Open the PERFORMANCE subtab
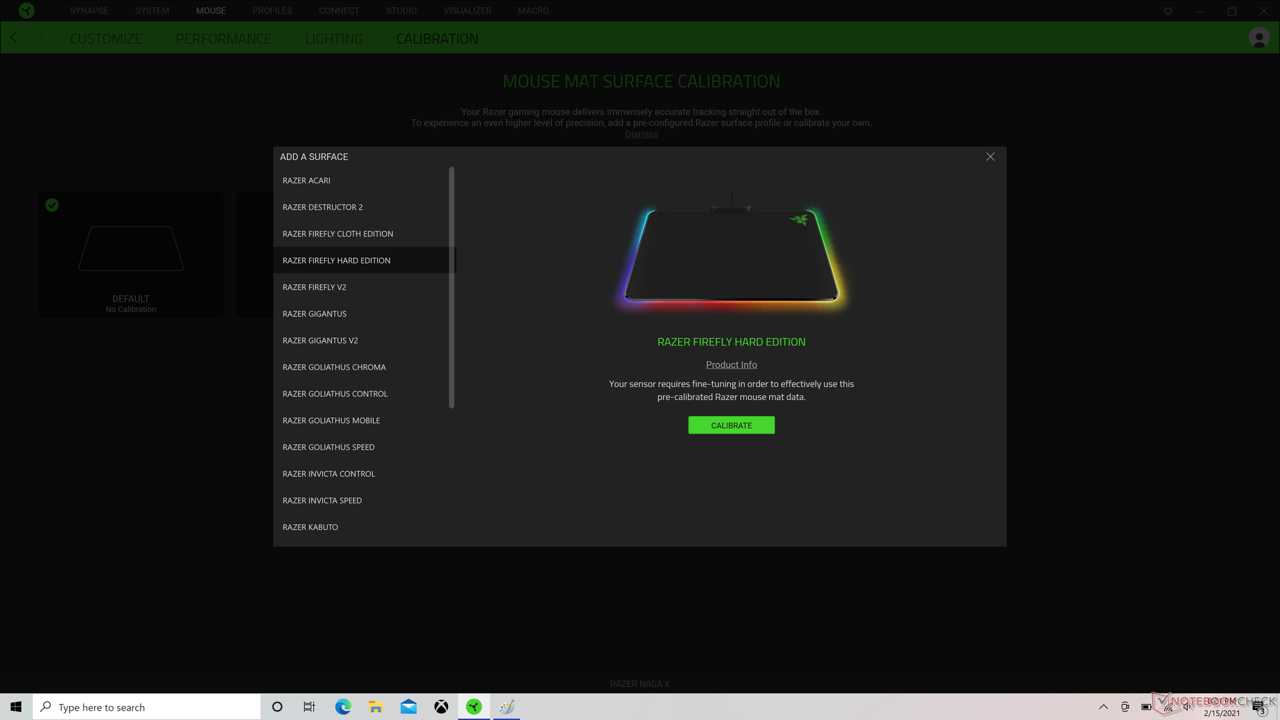The height and width of the screenshot is (720, 1280). click(x=223, y=39)
